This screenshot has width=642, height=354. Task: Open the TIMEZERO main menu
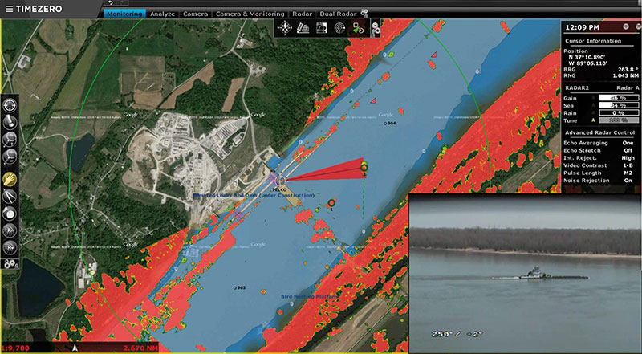pos(34,9)
